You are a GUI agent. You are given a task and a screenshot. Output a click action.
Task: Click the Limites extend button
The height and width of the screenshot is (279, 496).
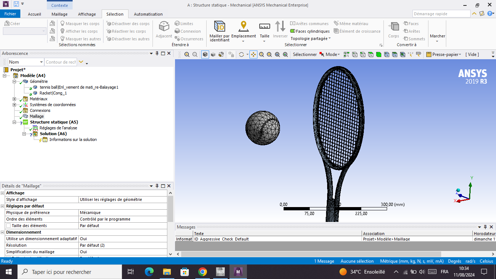click(x=184, y=24)
